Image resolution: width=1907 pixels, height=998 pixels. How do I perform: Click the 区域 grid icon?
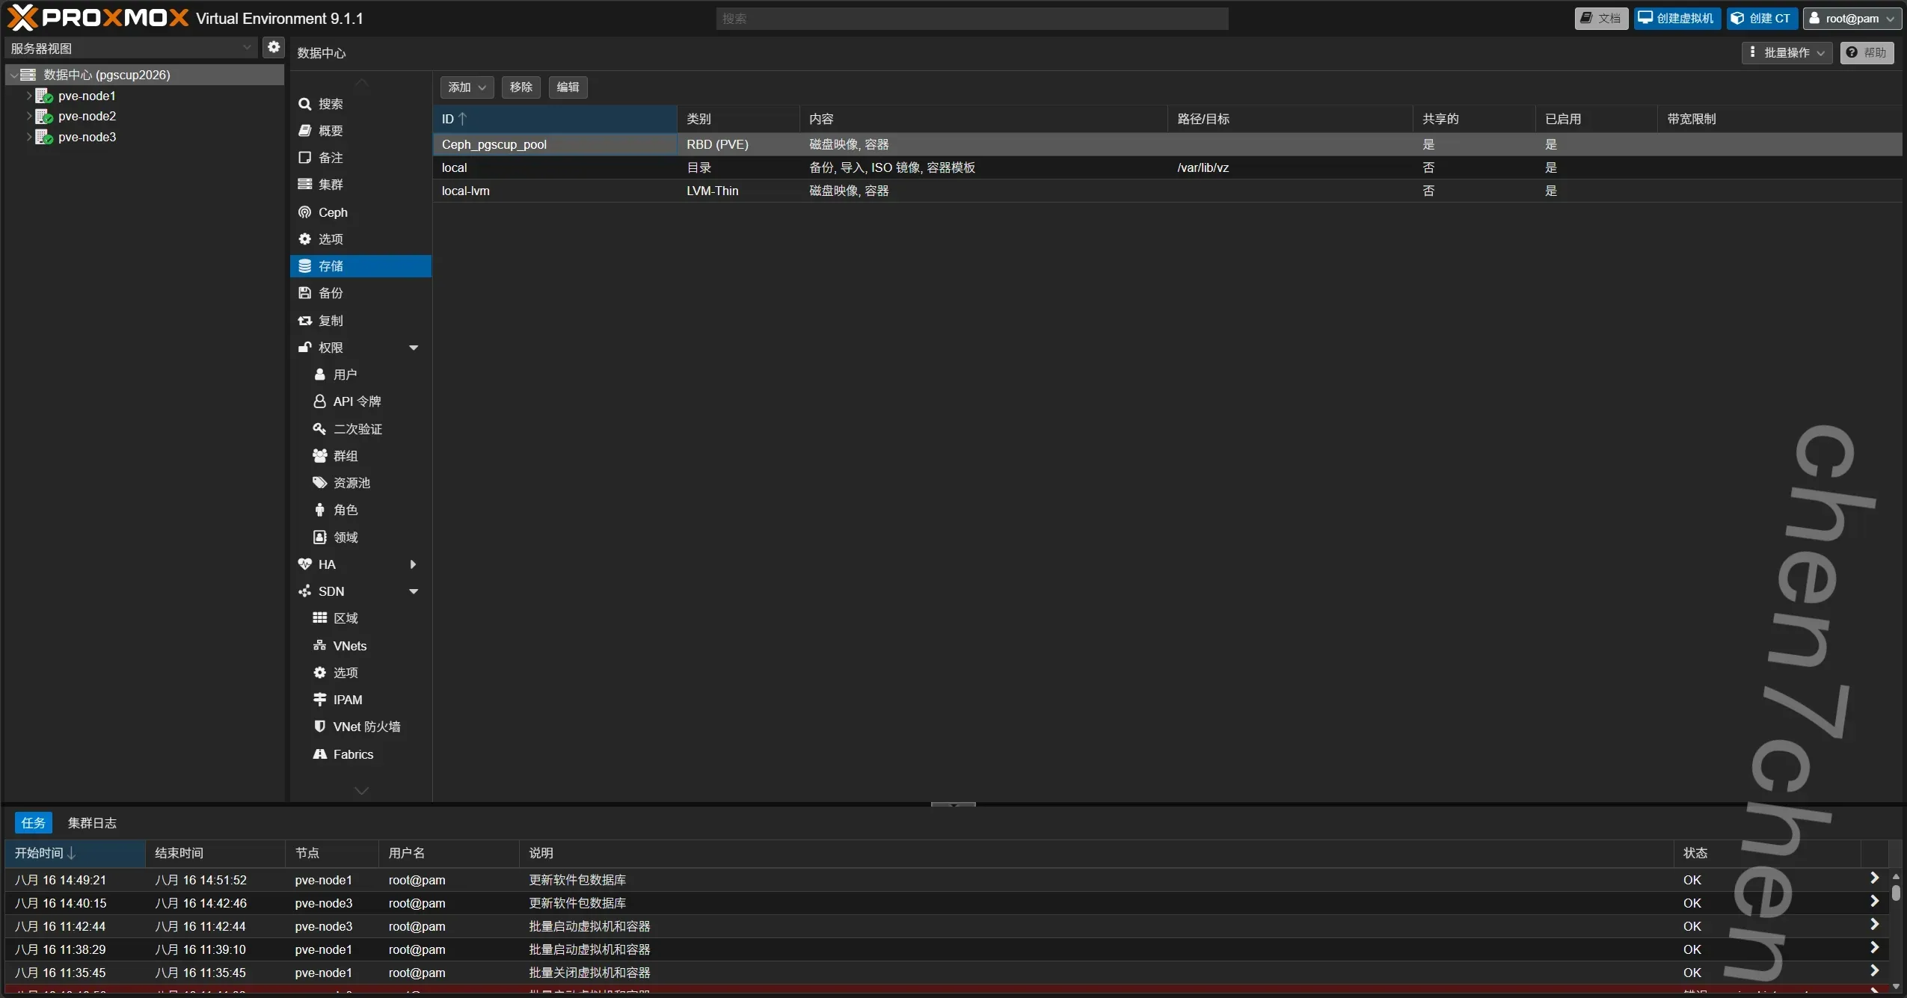click(320, 618)
